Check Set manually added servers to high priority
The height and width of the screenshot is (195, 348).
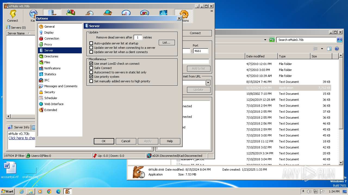(x=91, y=81)
